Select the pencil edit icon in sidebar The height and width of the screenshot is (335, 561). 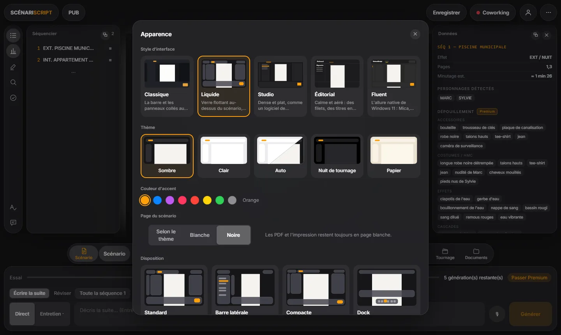[x=13, y=67]
